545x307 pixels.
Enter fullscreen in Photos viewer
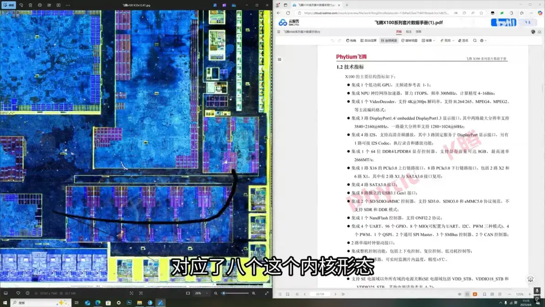(x=267, y=293)
